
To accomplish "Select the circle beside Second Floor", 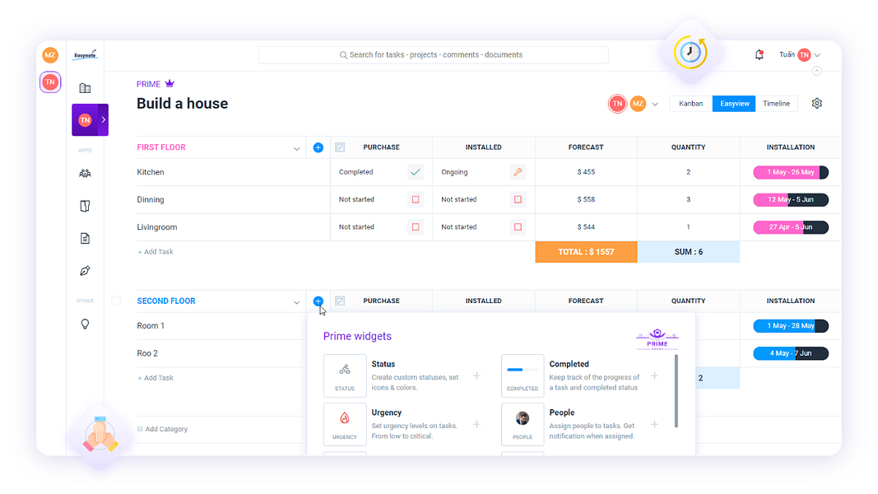I will click(117, 301).
